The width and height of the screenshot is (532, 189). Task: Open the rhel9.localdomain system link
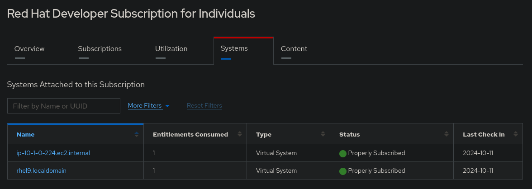pos(42,170)
